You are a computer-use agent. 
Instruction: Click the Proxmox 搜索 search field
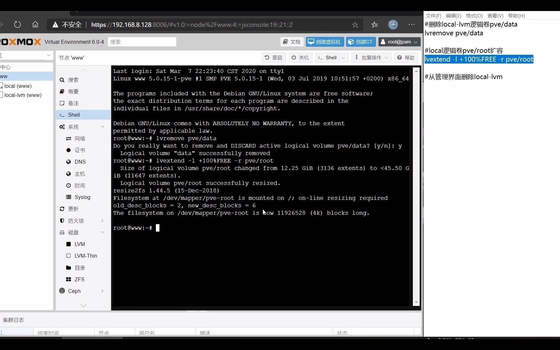(x=142, y=42)
